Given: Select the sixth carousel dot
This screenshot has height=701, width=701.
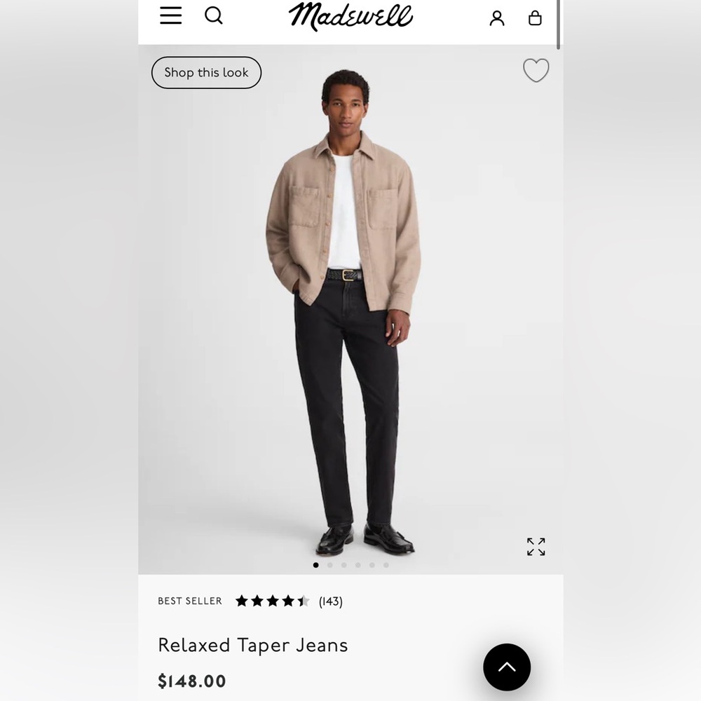Looking at the screenshot, I should tap(386, 565).
